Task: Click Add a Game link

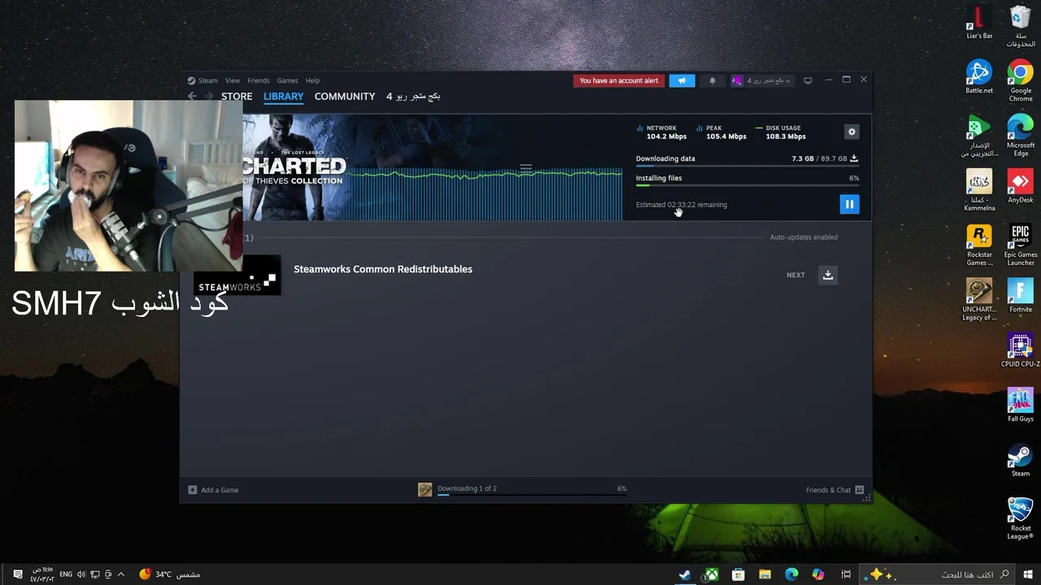Action: click(x=220, y=490)
